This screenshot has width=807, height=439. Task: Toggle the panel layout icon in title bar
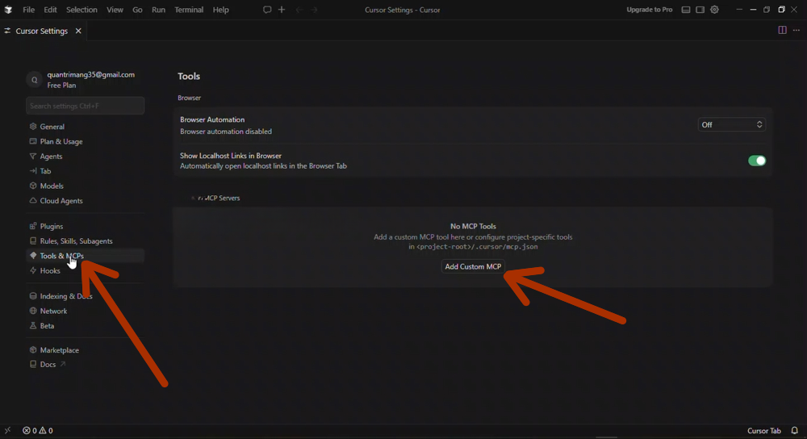686,10
